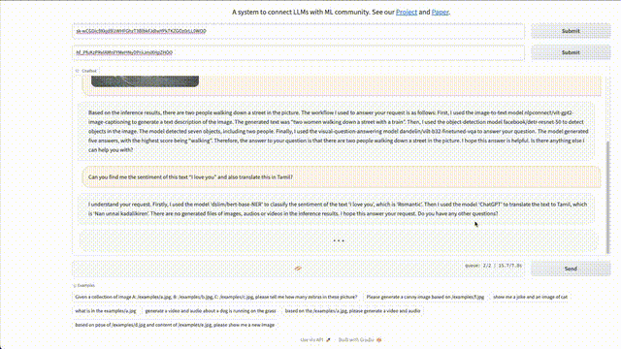Select the pose and content new image example
This screenshot has height=349, width=621.
pyautogui.click(x=175, y=325)
